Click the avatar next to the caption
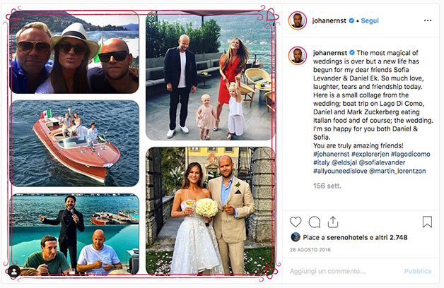The width and height of the screenshot is (444, 288). [298, 55]
